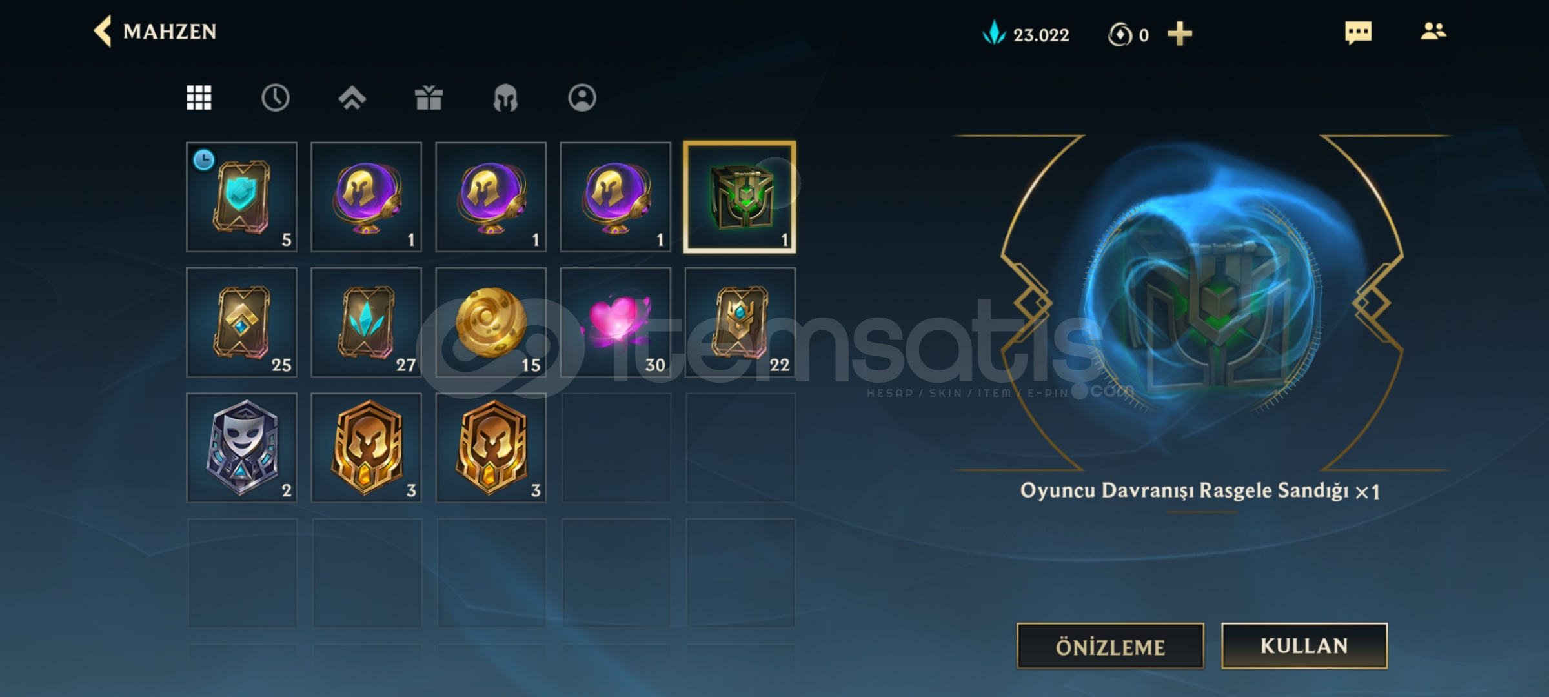Select the pink heart item with count 30
This screenshot has height=697, width=1549.
[x=616, y=323]
